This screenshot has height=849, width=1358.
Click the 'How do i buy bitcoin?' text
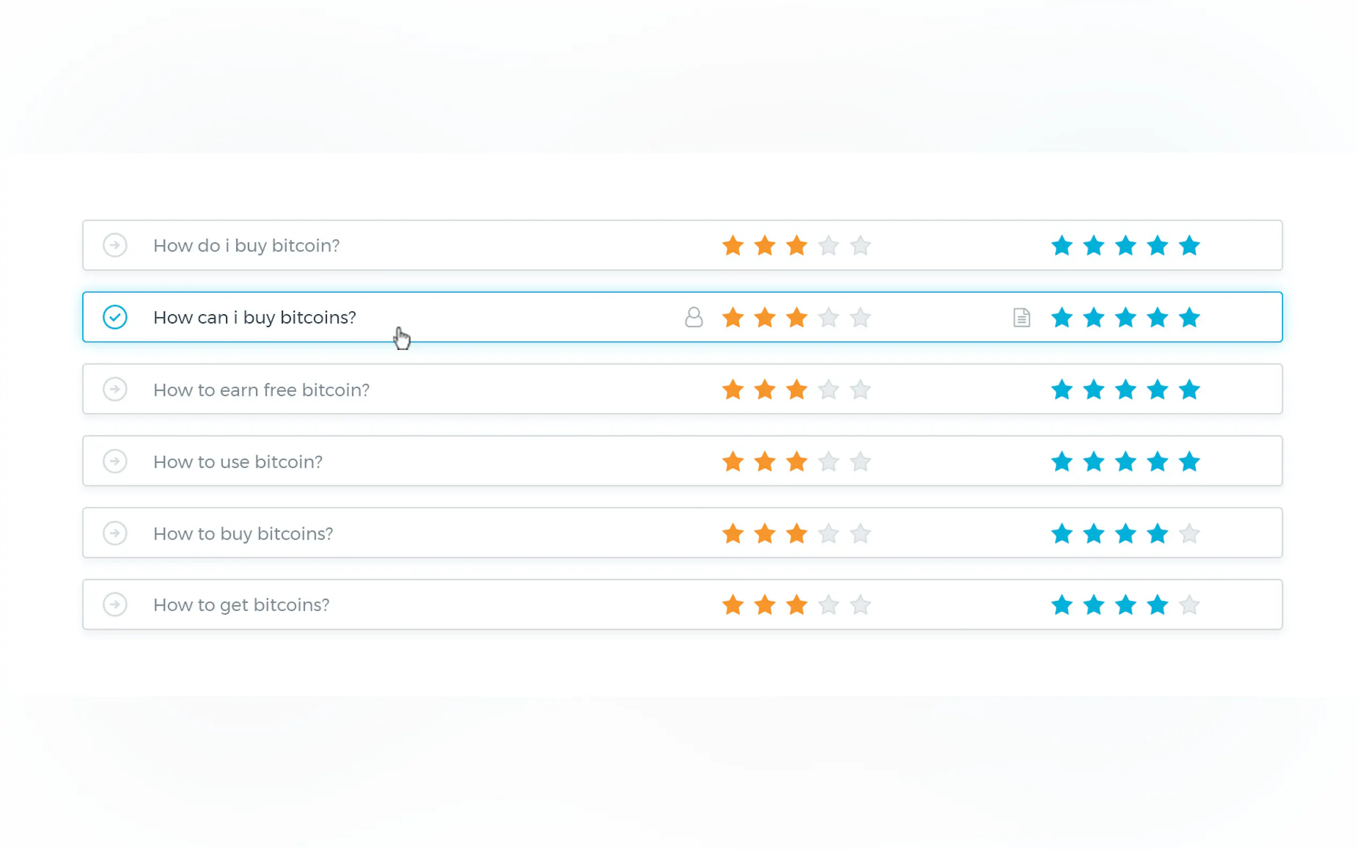click(246, 245)
